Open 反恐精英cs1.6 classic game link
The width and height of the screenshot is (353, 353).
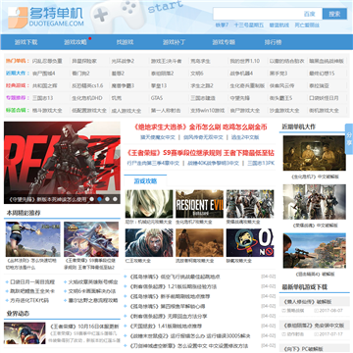tap(87, 85)
